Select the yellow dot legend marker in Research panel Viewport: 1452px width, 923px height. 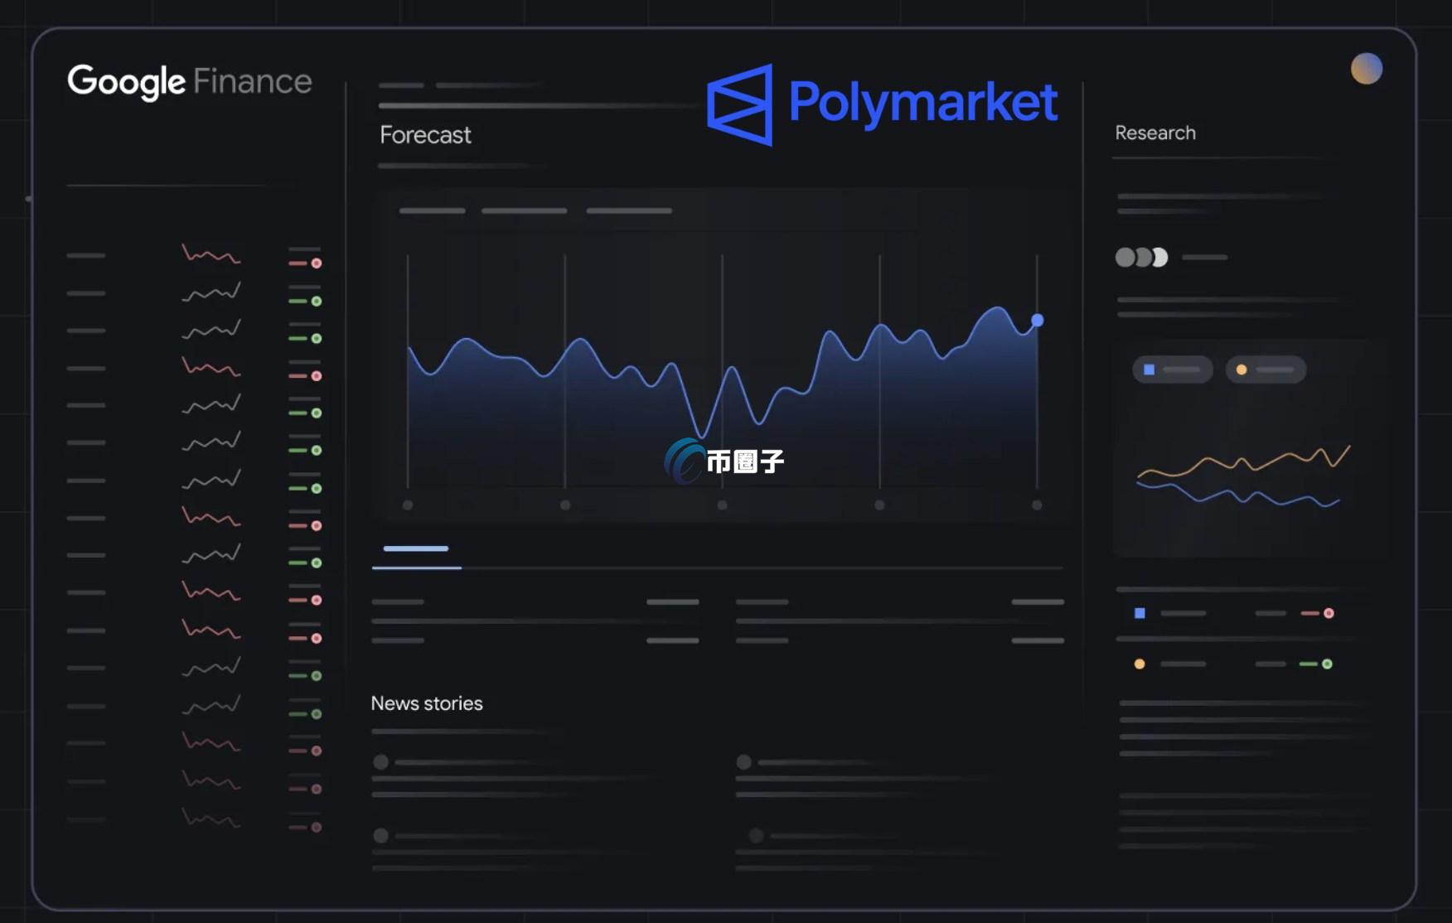click(x=1139, y=664)
